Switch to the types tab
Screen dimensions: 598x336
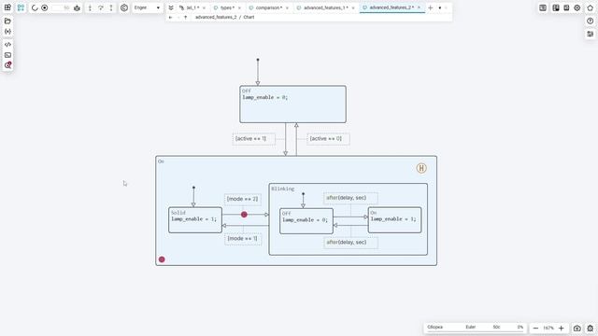(x=227, y=7)
